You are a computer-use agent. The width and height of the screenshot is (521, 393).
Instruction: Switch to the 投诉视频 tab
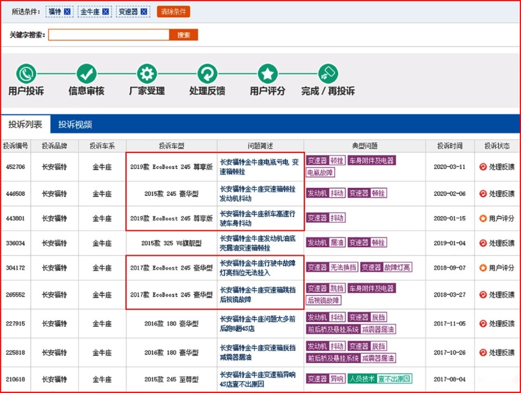(x=75, y=124)
